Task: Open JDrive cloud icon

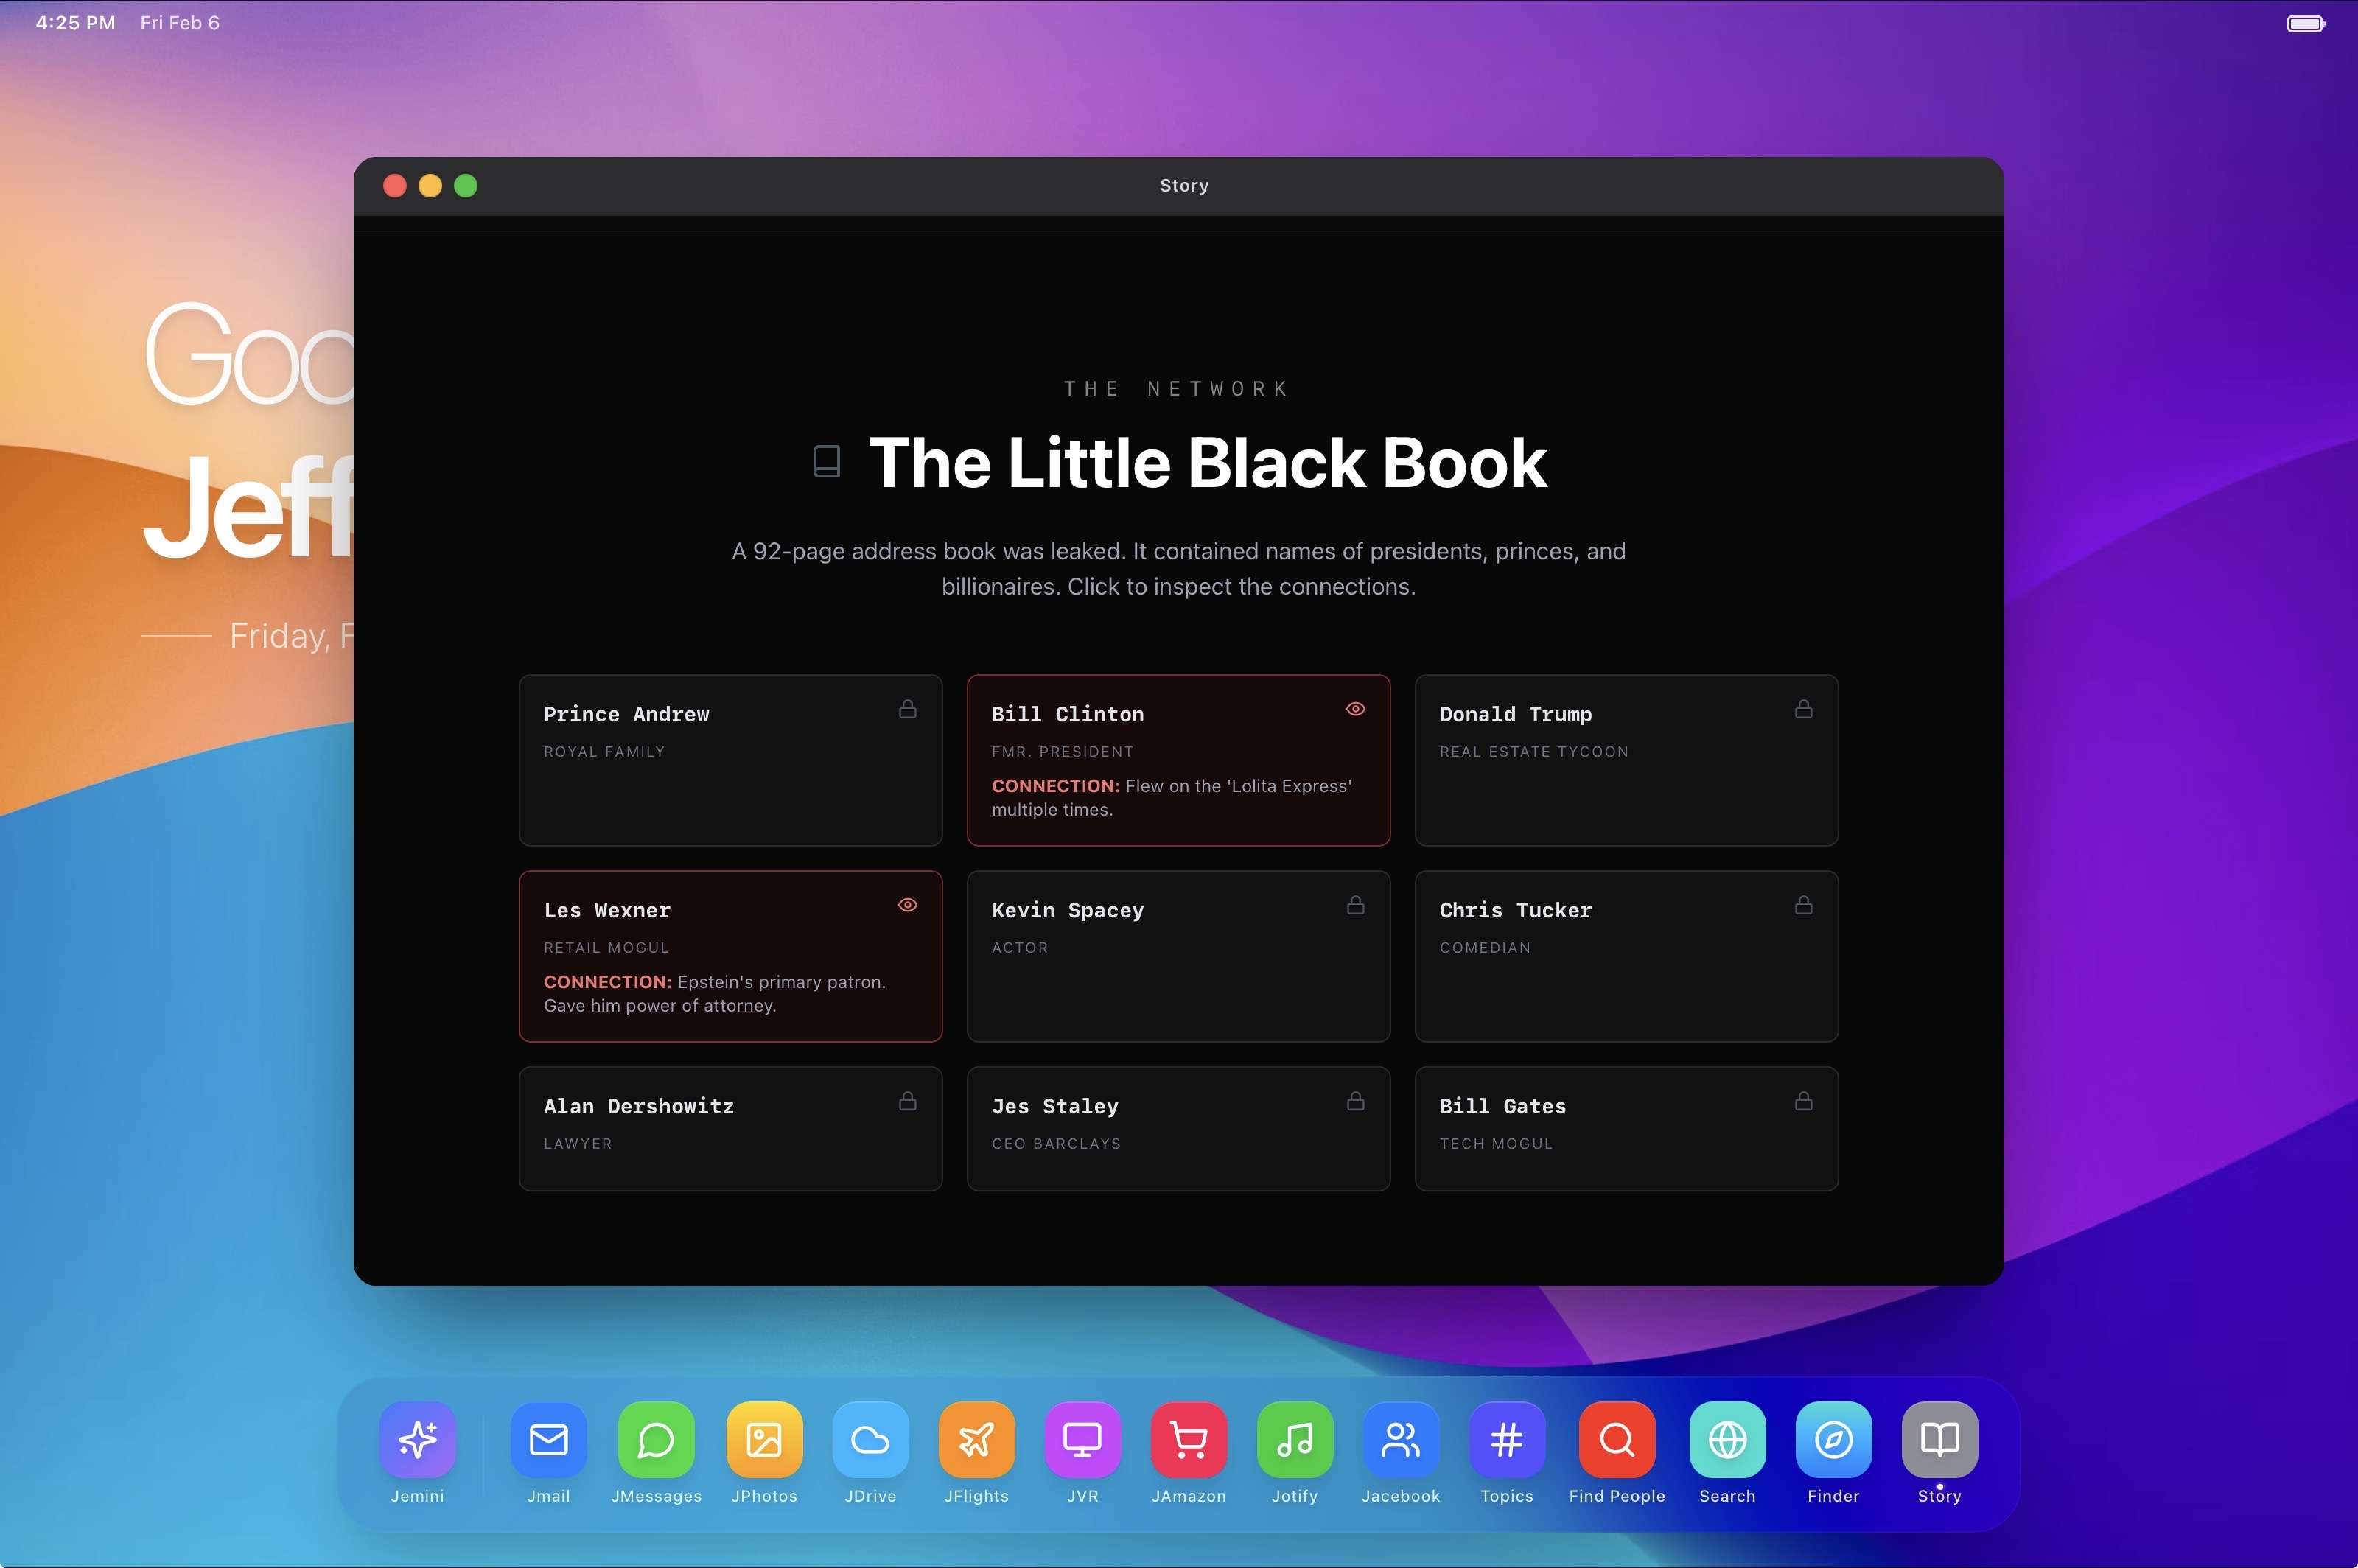Action: (870, 1439)
